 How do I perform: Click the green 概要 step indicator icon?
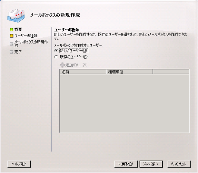pyautogui.click(x=11, y=30)
